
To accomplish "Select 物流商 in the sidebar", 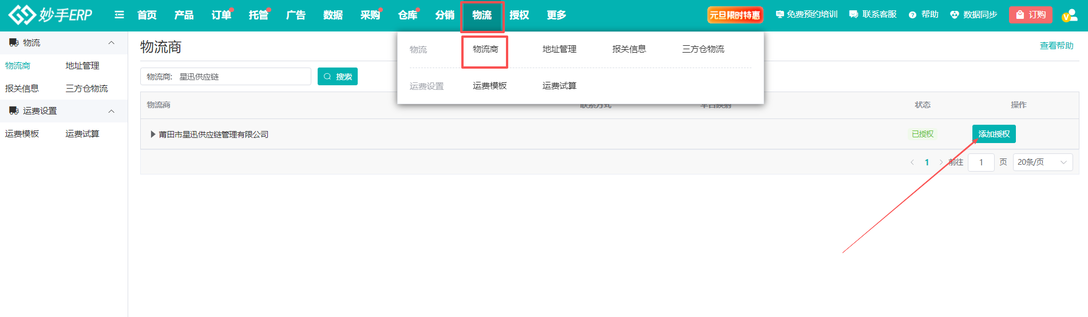I will [18, 66].
